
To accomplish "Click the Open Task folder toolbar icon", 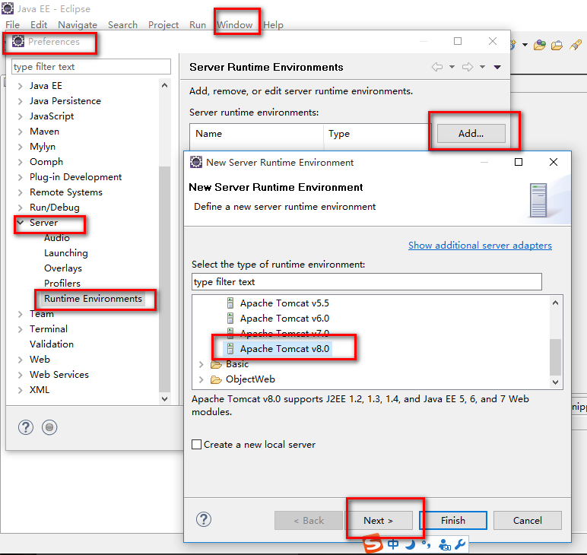I will tap(557, 46).
